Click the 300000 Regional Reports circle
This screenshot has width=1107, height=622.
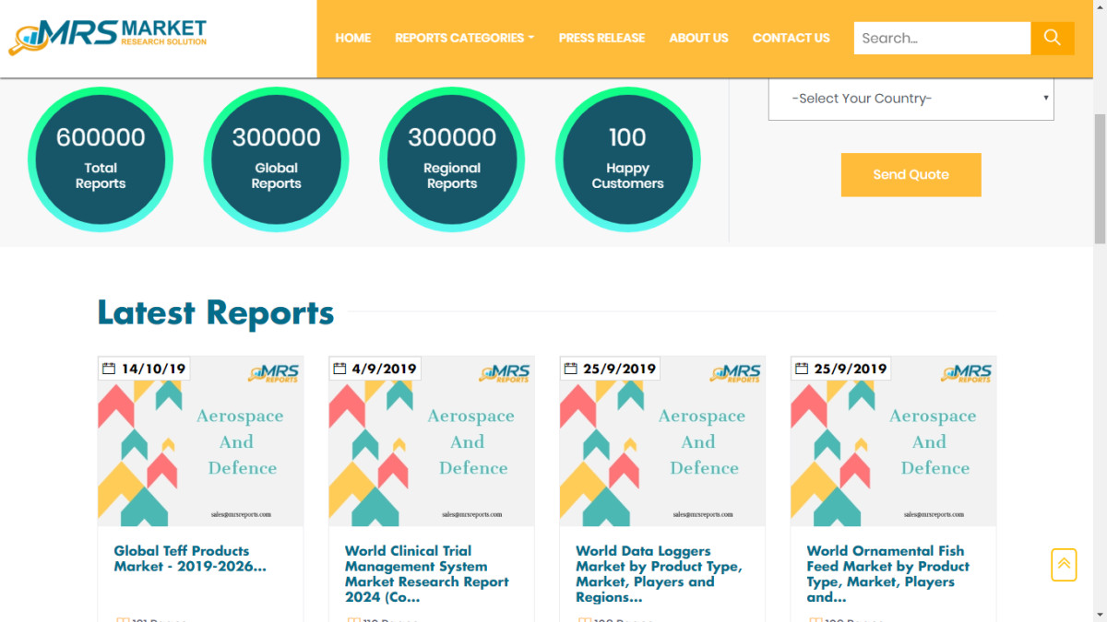pos(452,159)
